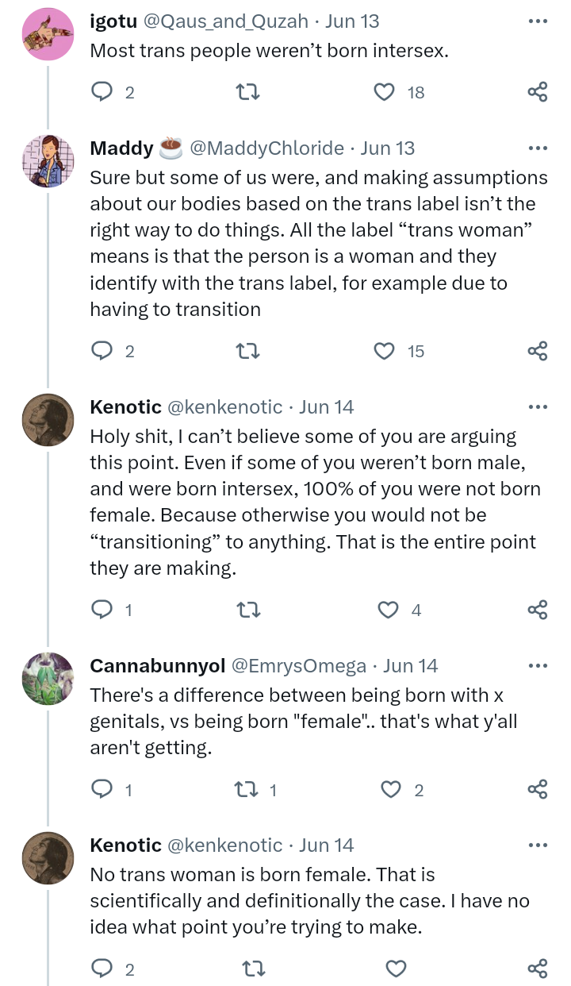Screen dimensions: 571x986
Task: Like Maddy's tweet with 15 likes
Action: tap(385, 351)
